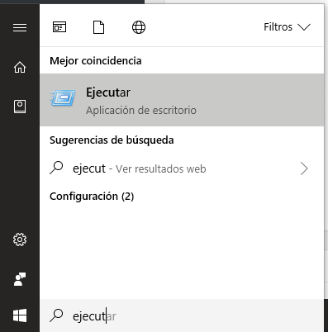Click the Mejor coincidencia heading
This screenshot has height=332, width=328.
coord(96,60)
